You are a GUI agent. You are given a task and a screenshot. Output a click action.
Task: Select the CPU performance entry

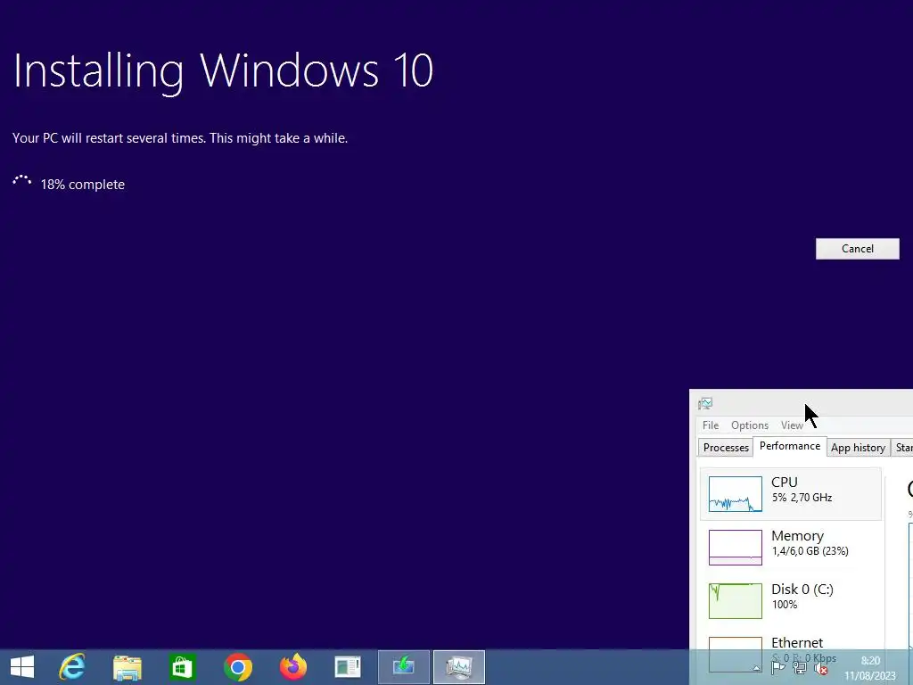pyautogui.click(x=791, y=494)
